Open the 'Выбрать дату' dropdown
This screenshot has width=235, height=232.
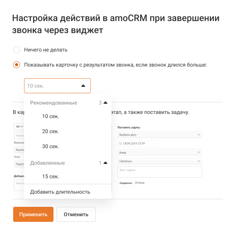(160, 134)
